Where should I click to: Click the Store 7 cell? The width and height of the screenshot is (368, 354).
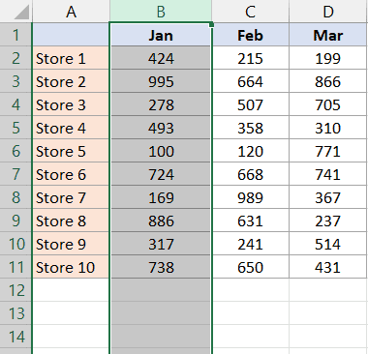point(71,197)
